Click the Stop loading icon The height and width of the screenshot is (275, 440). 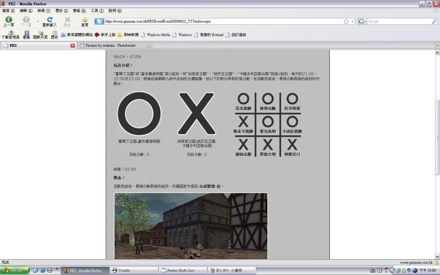(x=67, y=20)
